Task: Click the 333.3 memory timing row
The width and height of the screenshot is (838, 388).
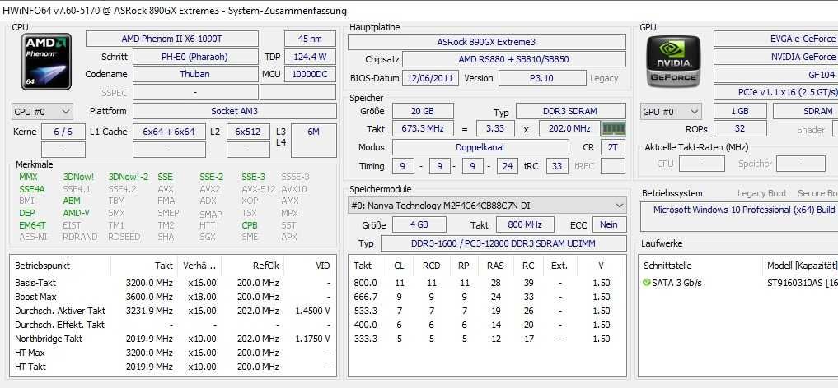Action: click(487, 339)
